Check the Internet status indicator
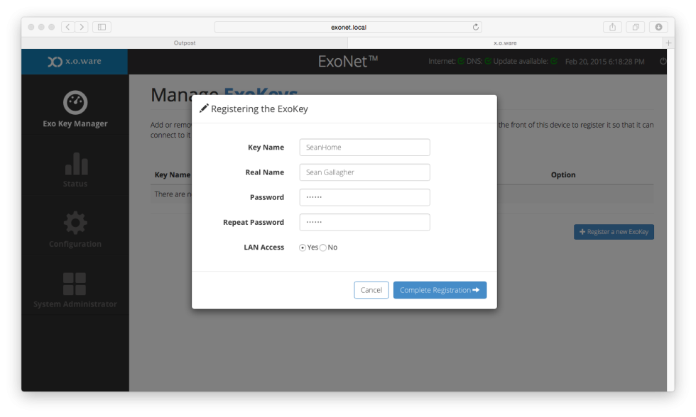Viewport: 696px width, 417px height. click(x=460, y=62)
